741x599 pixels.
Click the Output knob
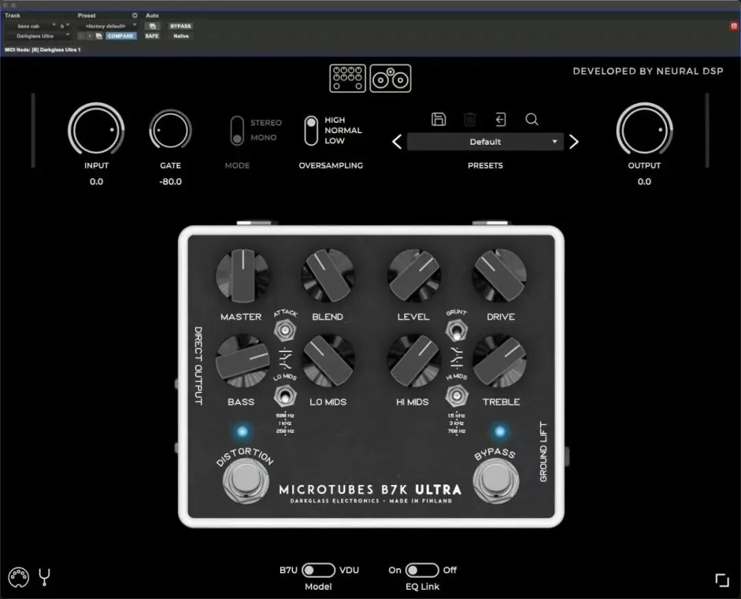pyautogui.click(x=644, y=129)
